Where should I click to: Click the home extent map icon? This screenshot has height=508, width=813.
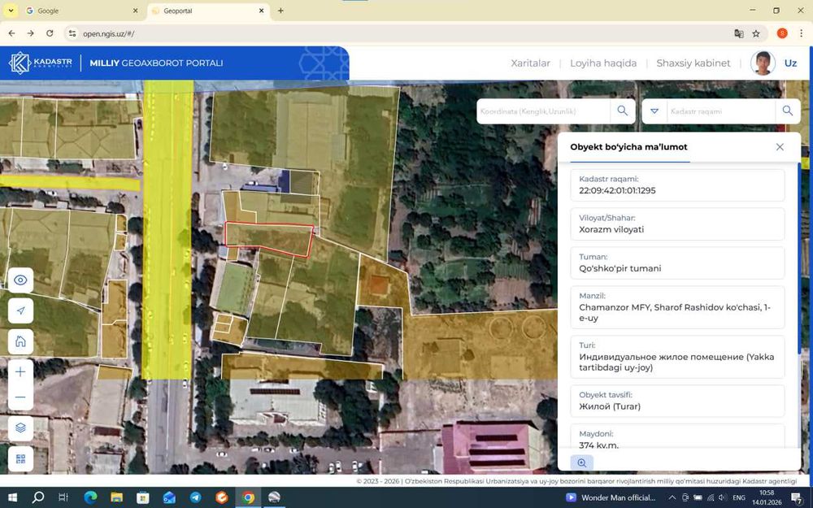click(x=20, y=341)
